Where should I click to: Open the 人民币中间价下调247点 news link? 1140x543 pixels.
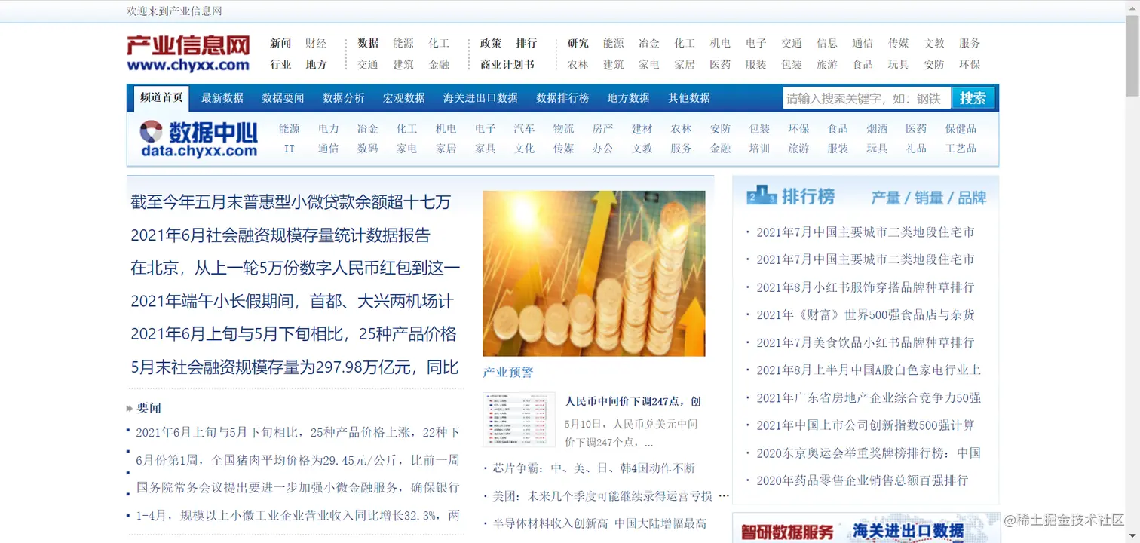pos(632,400)
